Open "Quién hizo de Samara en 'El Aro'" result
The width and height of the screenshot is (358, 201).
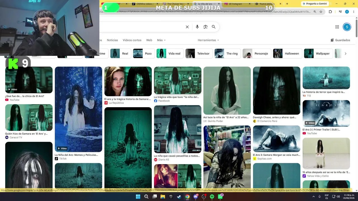coord(29,118)
